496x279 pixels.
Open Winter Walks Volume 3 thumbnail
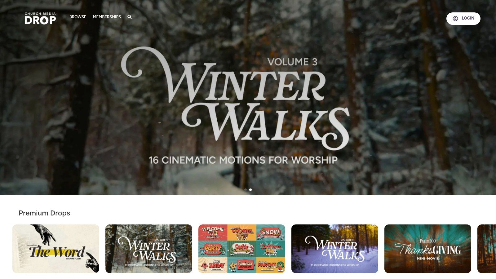(149, 249)
